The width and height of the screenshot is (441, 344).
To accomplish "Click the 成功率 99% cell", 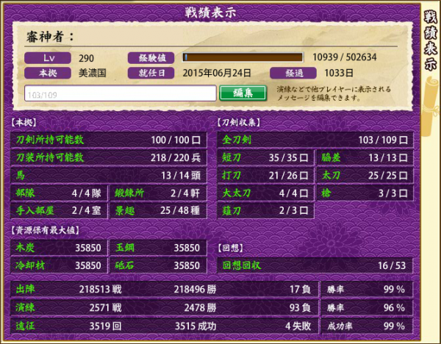I will tap(367, 326).
